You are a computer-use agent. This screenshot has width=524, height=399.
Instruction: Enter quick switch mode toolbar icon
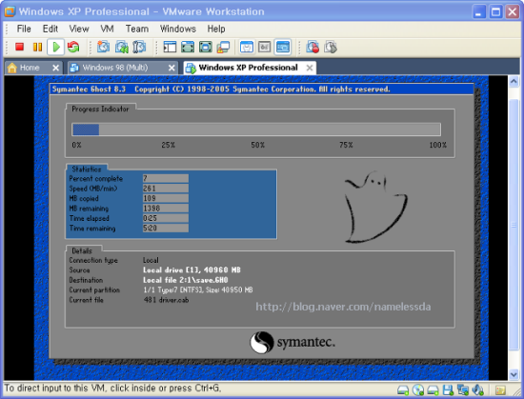point(188,47)
